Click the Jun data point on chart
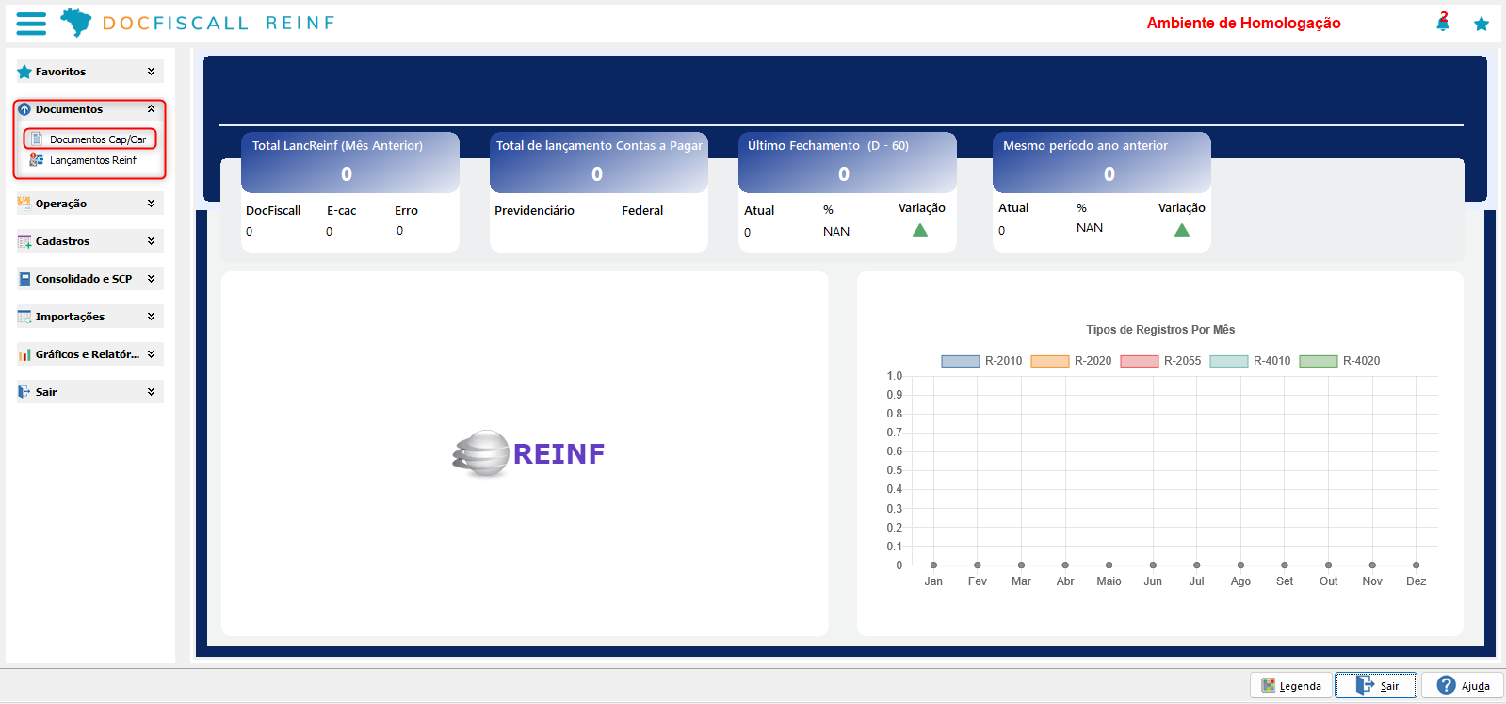 click(1153, 565)
